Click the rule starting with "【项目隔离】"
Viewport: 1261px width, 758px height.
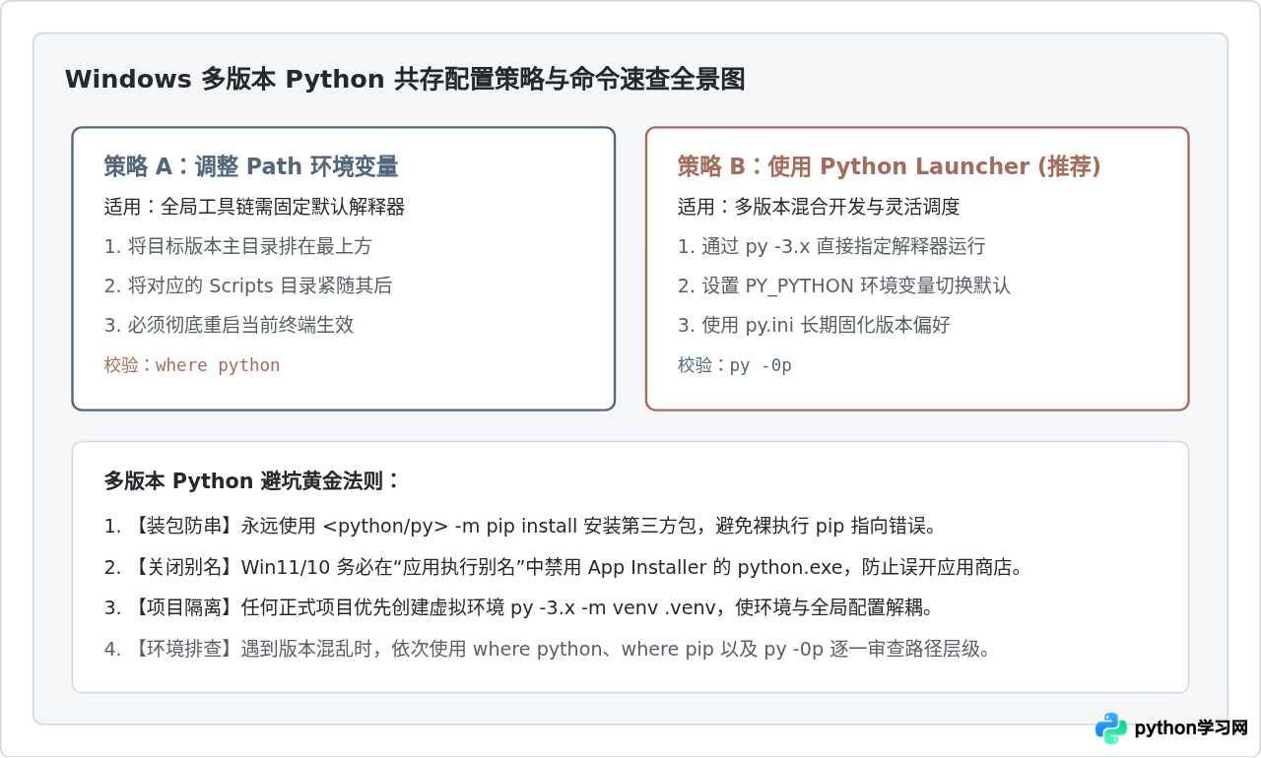(518, 607)
